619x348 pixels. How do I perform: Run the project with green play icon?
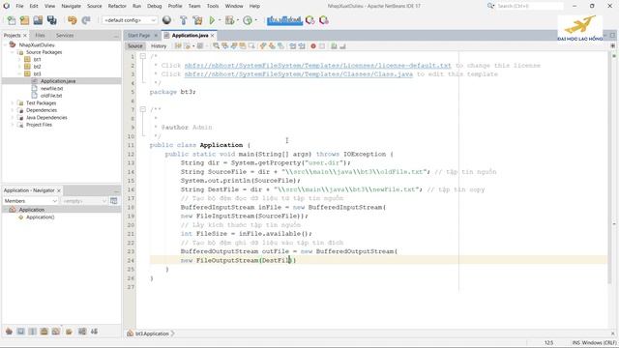click(x=212, y=20)
